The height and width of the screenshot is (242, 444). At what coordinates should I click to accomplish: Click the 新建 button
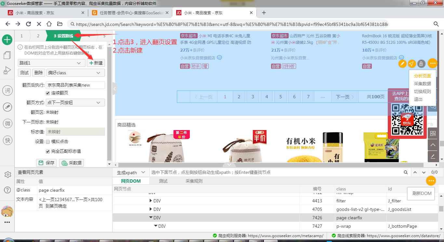point(96,63)
